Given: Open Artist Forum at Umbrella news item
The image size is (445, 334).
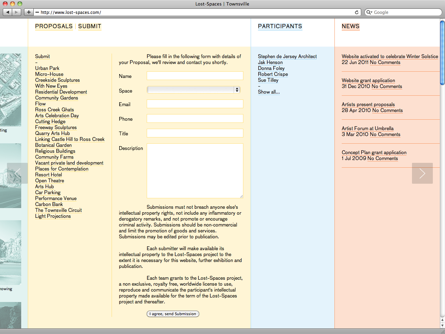Looking at the screenshot, I should [368, 128].
